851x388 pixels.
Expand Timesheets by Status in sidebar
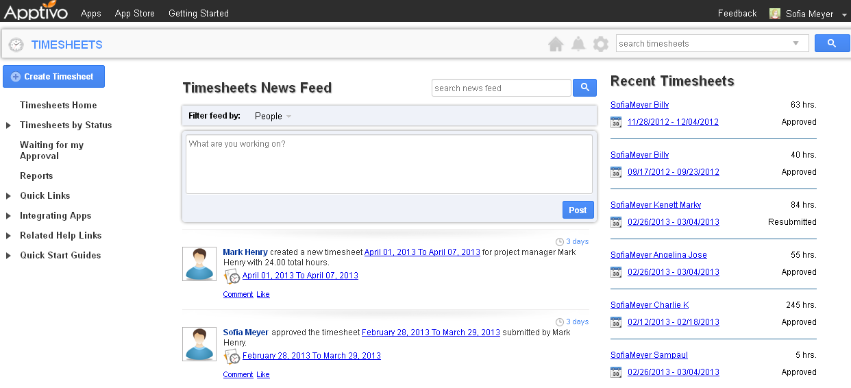(9, 125)
